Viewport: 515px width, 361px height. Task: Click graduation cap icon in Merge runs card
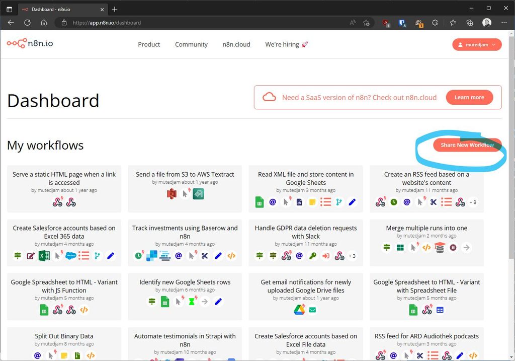(440, 248)
